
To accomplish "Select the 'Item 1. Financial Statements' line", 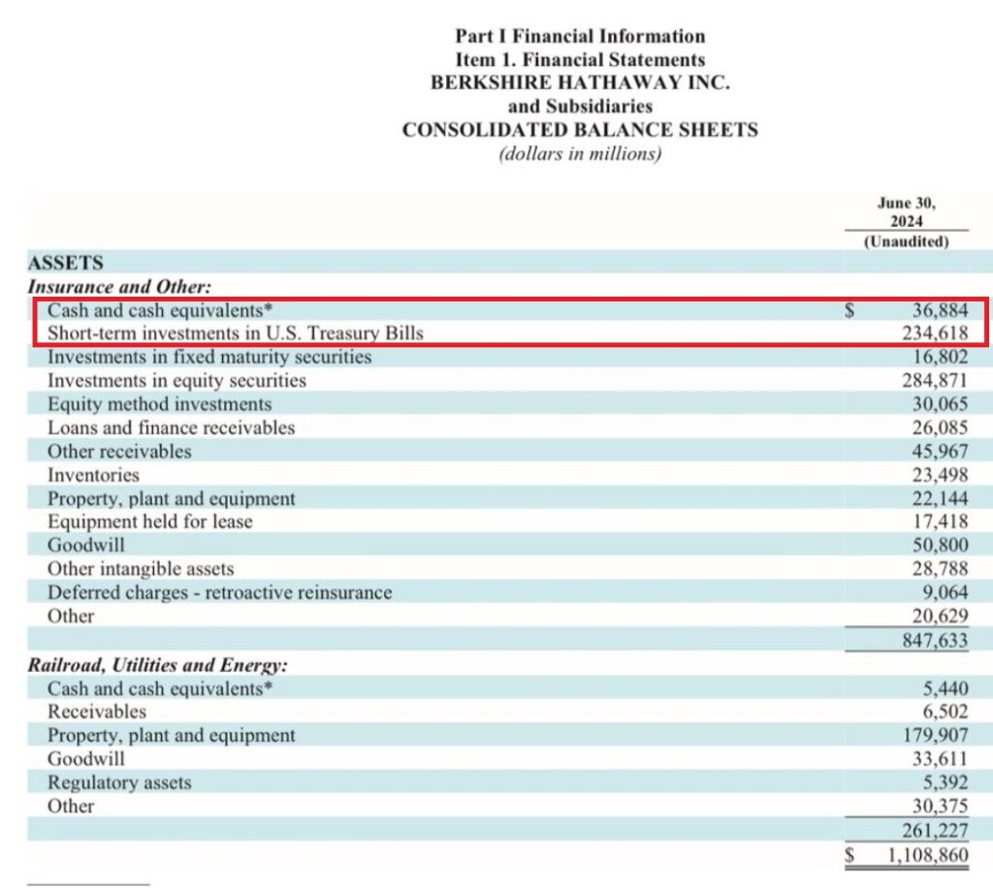I will [x=580, y=59].
